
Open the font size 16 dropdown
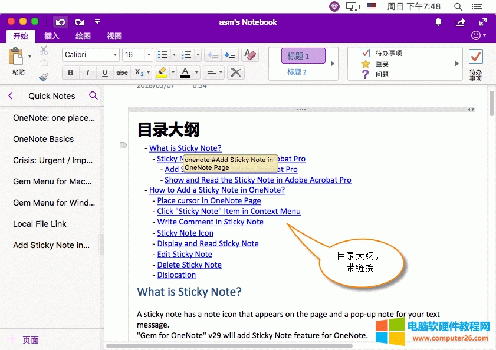tap(137, 55)
